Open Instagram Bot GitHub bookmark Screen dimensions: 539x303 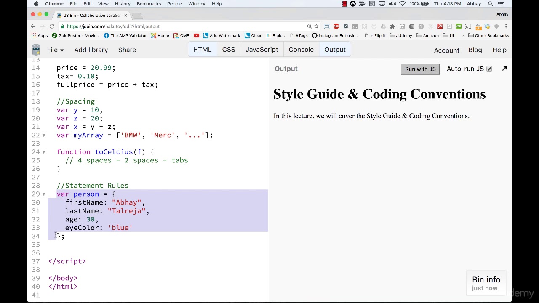(x=335, y=36)
